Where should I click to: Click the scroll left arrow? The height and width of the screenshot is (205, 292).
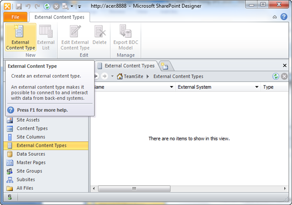[x=94, y=189]
